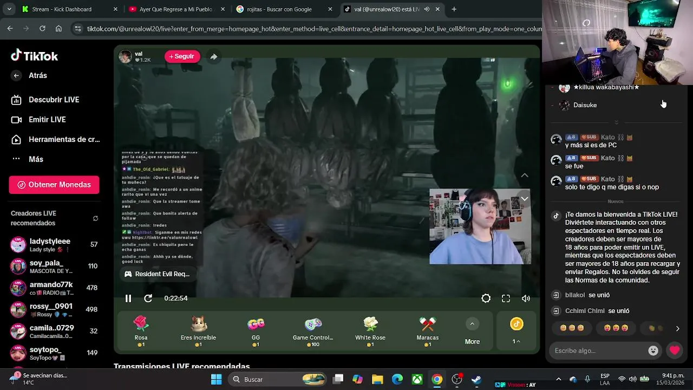
Task: Open a new browser tab
Action: coord(454,9)
